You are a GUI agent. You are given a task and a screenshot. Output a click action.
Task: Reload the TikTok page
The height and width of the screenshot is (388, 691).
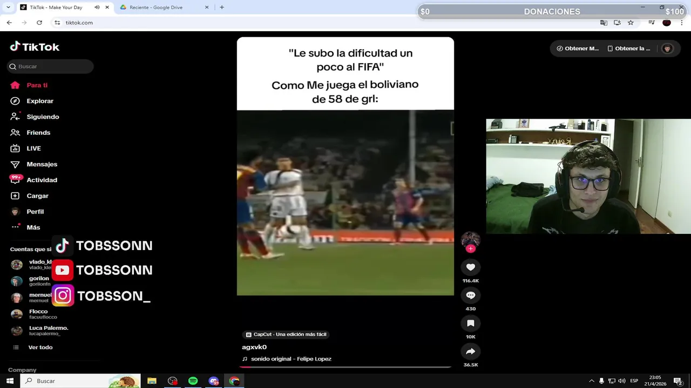[39, 23]
